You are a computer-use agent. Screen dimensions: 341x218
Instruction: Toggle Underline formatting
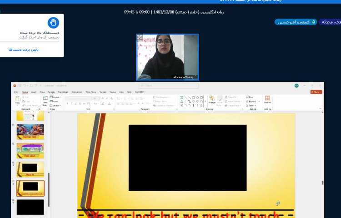[75, 104]
